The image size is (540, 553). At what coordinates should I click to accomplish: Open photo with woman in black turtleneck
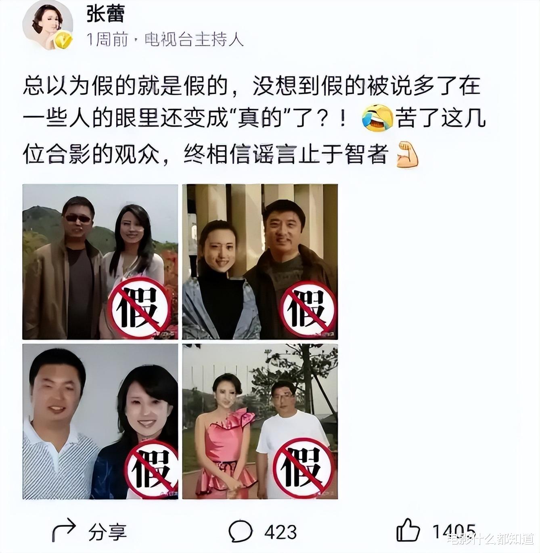pos(260,262)
